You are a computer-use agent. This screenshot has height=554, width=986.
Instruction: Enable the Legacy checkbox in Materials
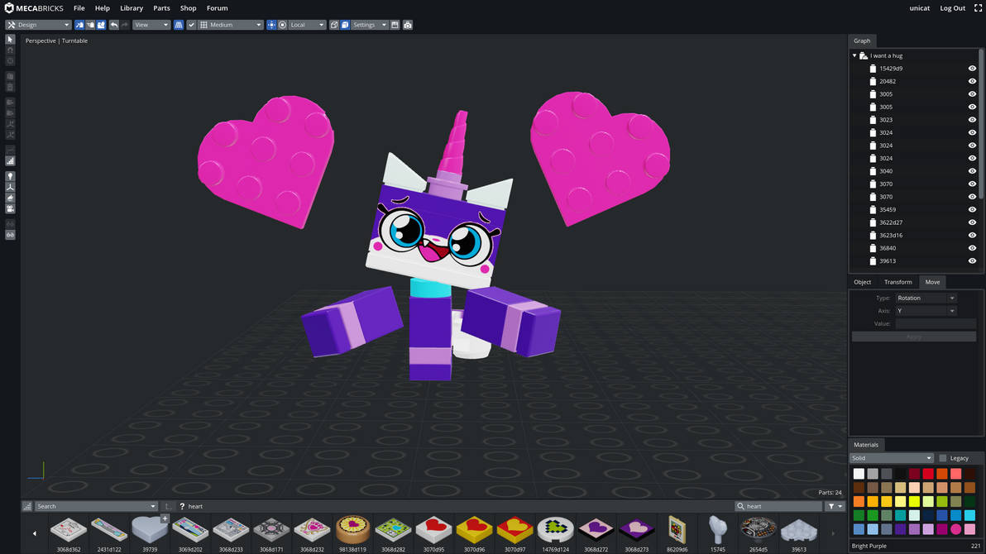(x=942, y=457)
